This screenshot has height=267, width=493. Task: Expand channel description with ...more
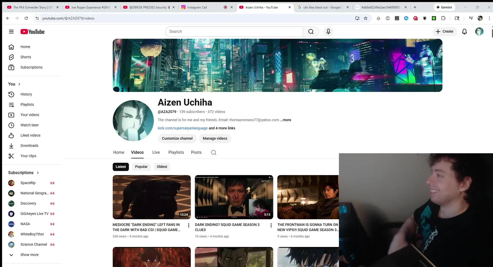coord(285,120)
